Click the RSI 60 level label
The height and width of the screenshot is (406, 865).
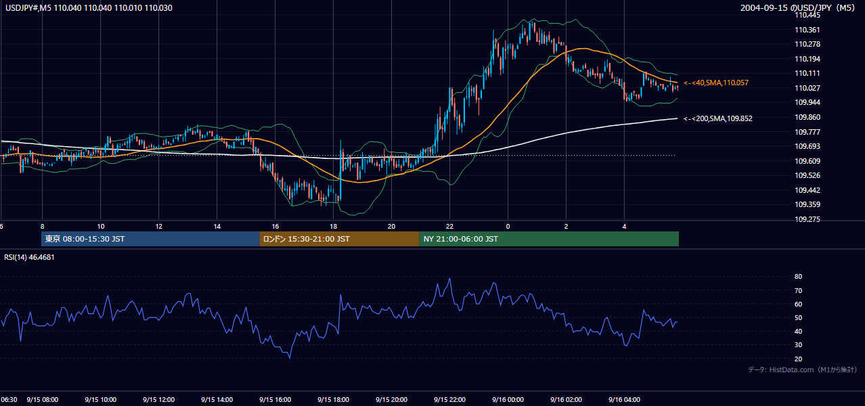coord(798,304)
